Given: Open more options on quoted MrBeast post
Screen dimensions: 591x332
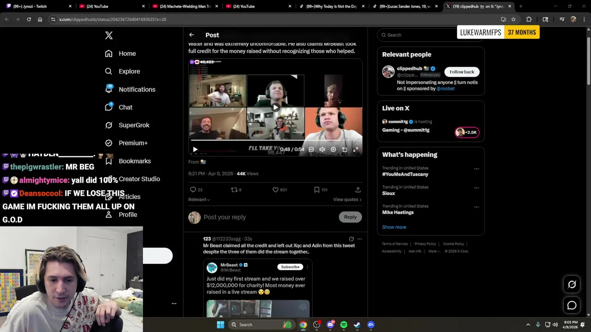Looking at the screenshot, I should 308,267.
